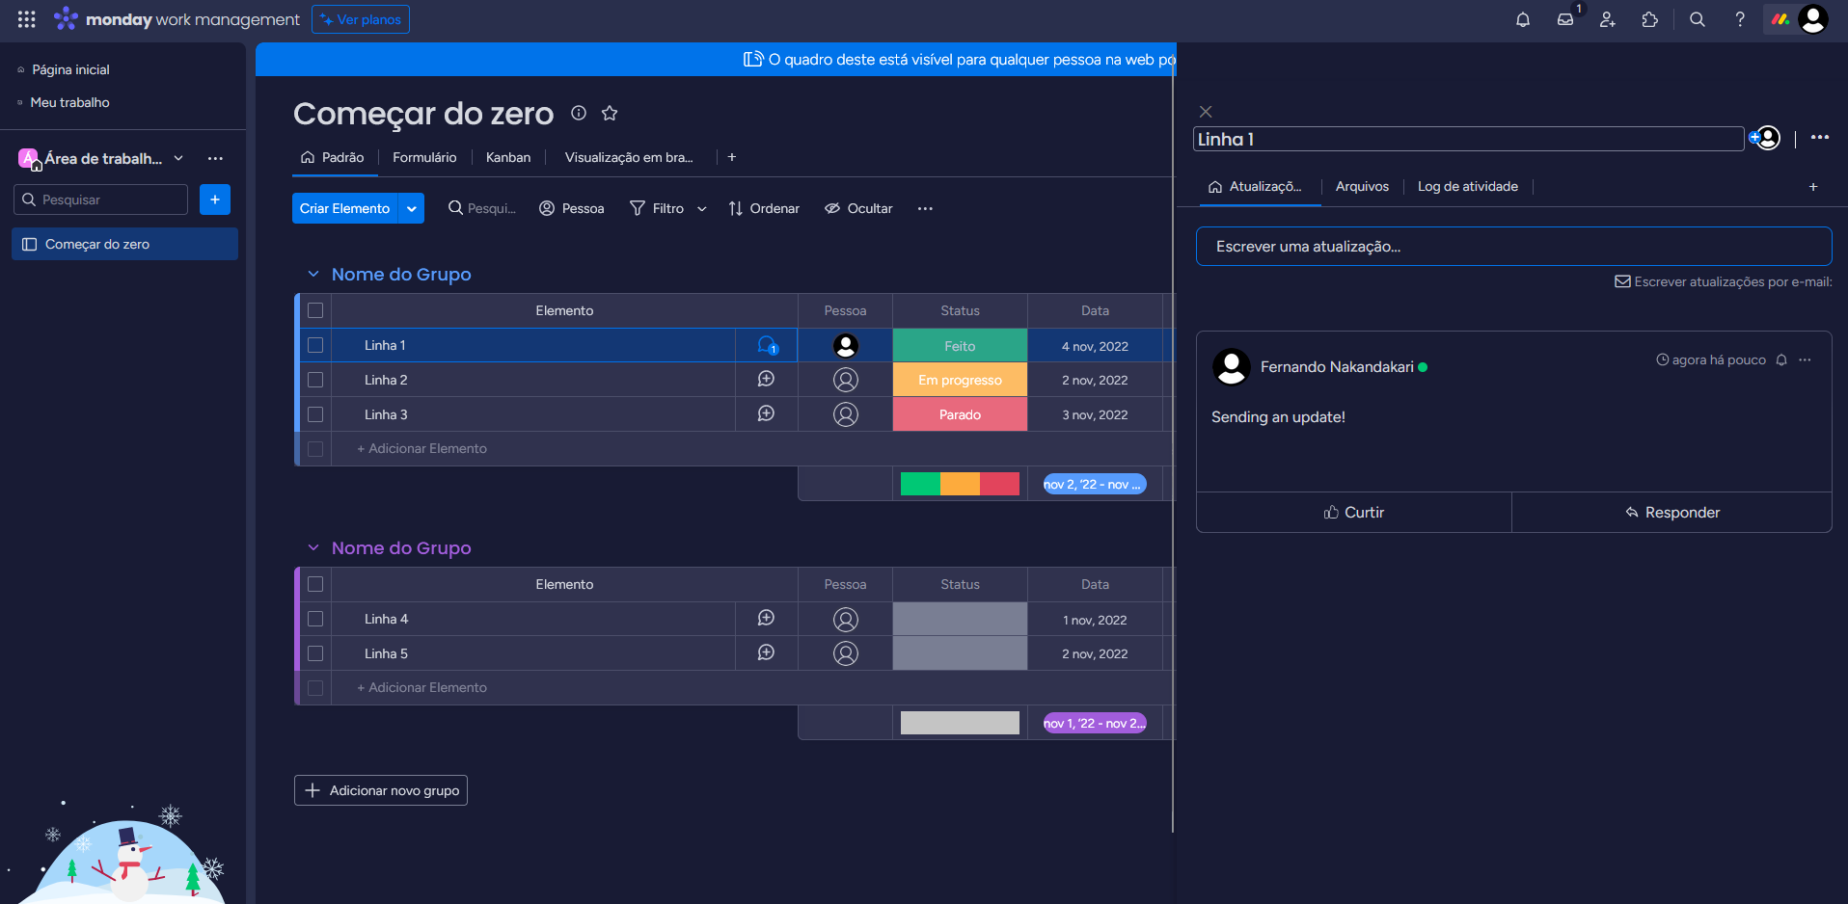Click Adicionar novo grupo button
The width and height of the screenshot is (1848, 904).
(381, 790)
